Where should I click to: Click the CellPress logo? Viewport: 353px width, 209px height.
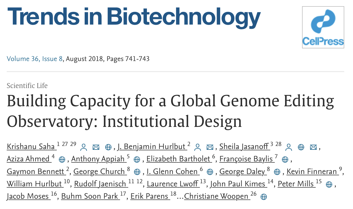(x=323, y=27)
